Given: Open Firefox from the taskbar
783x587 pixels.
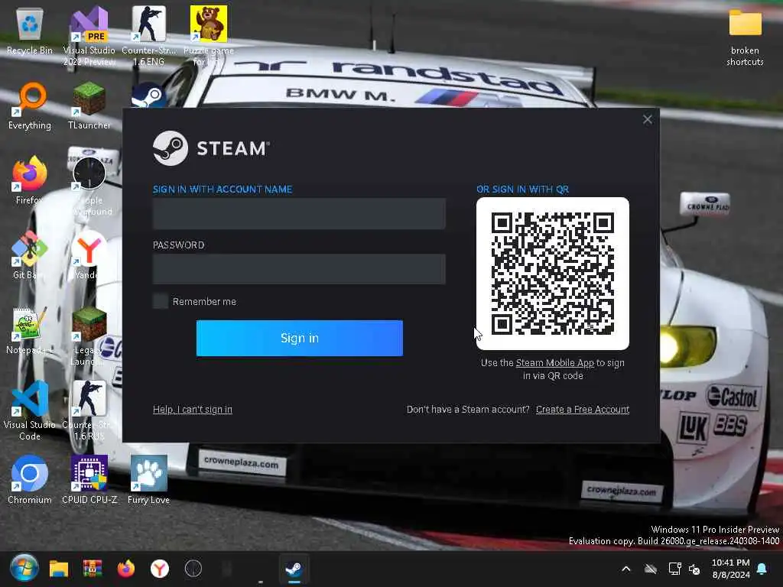Looking at the screenshot, I should 126,569.
